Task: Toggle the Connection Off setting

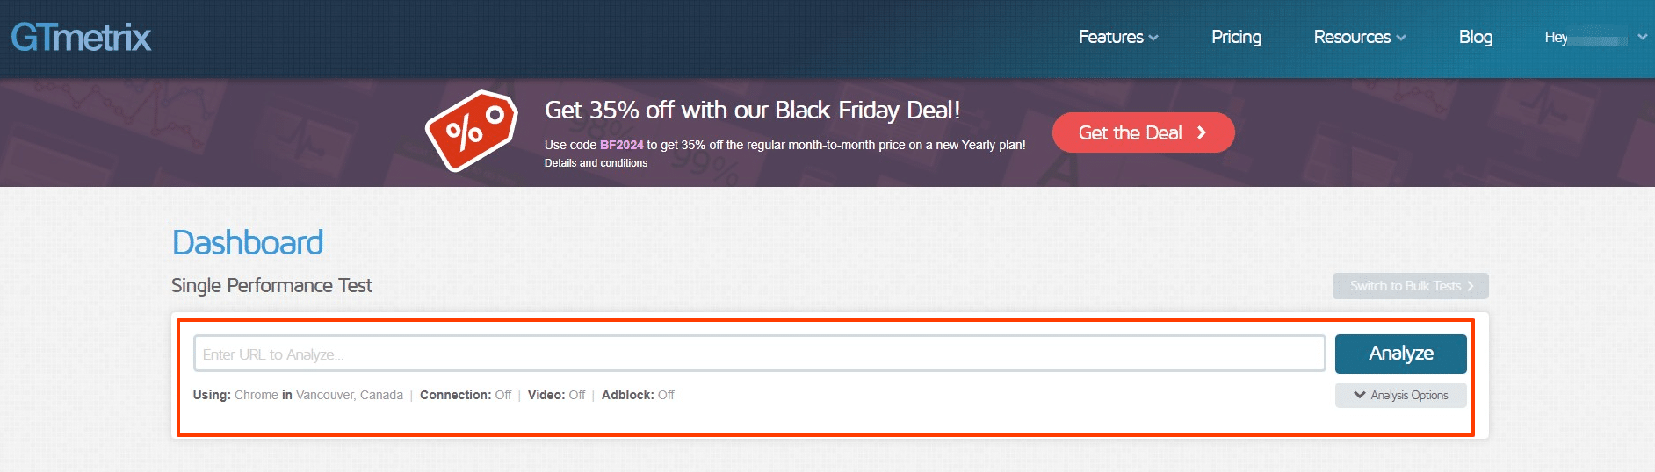Action: [x=502, y=396]
